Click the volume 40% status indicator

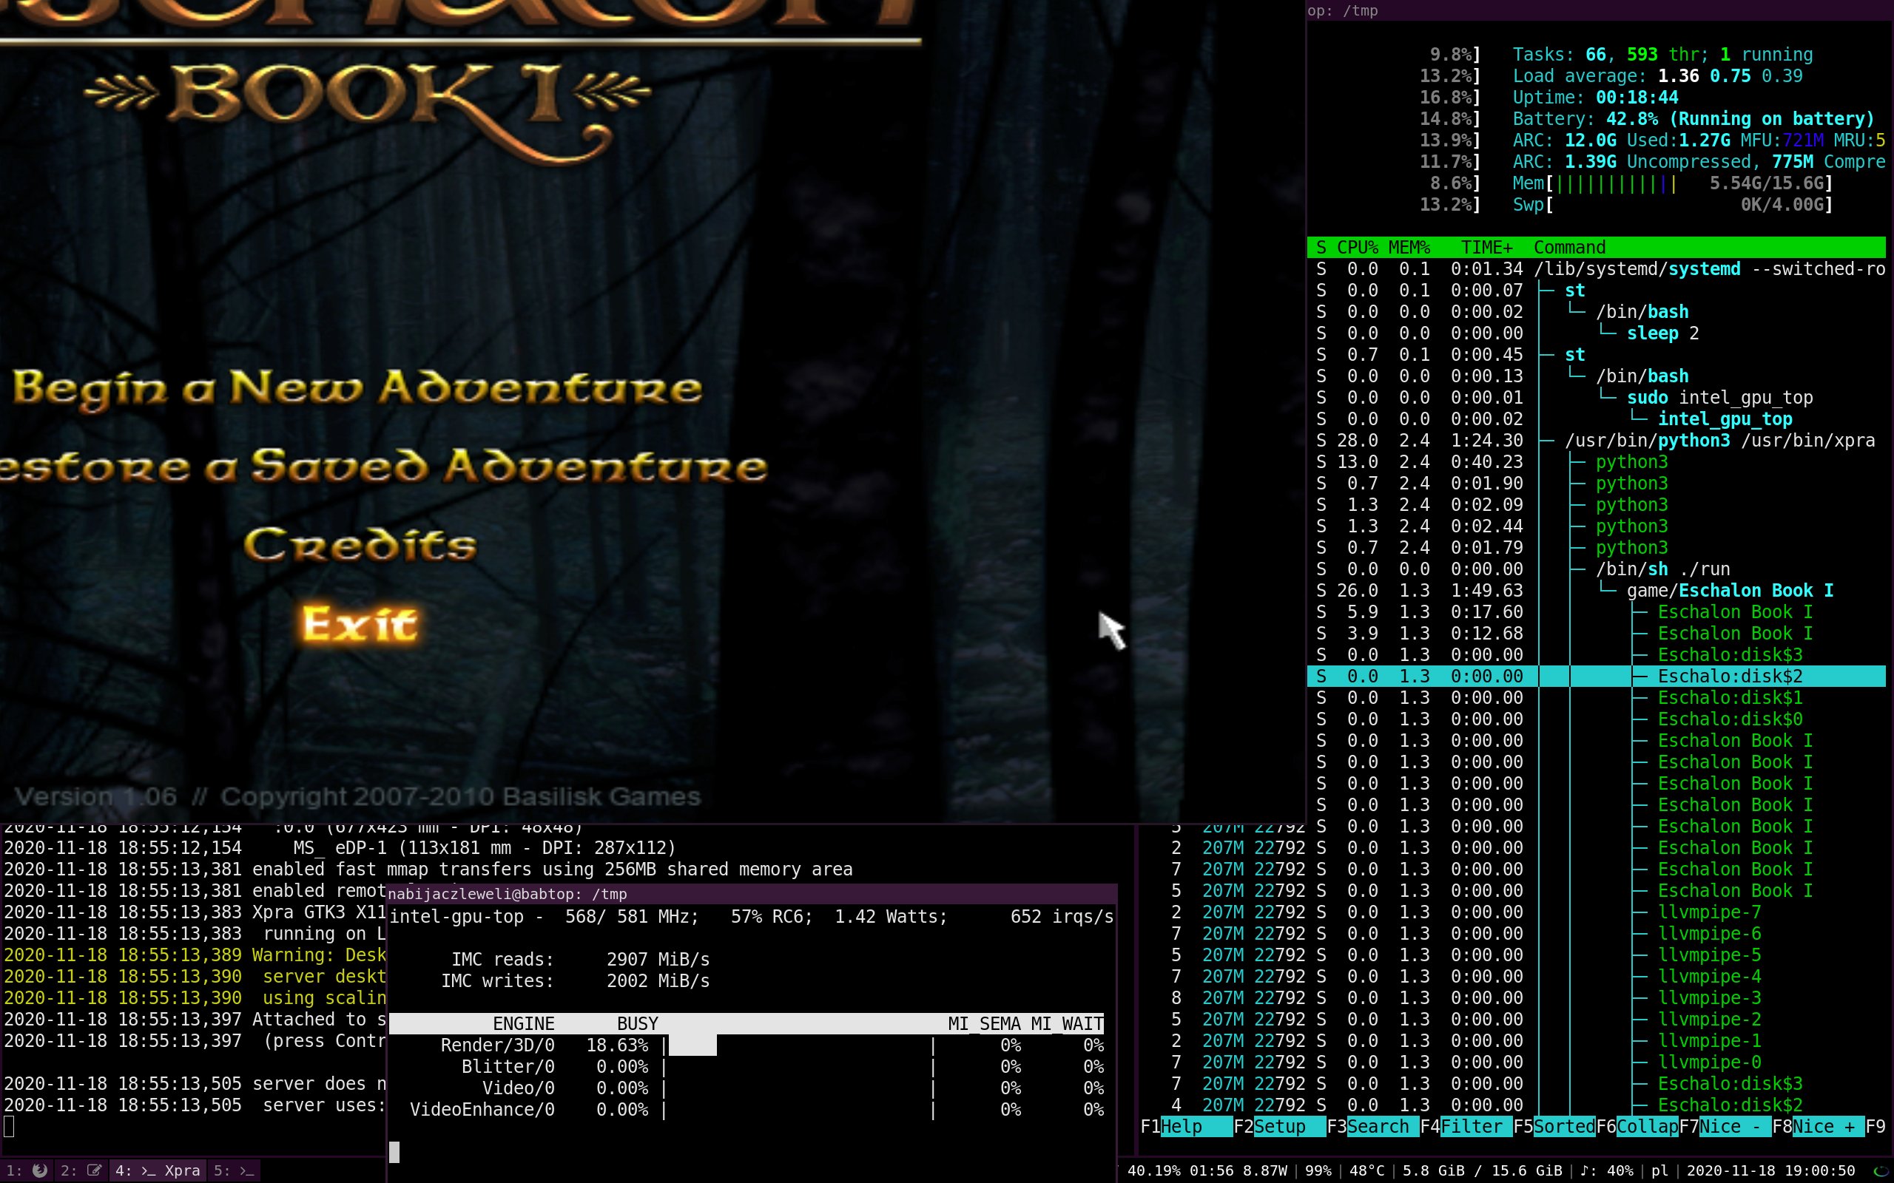(x=1607, y=1170)
